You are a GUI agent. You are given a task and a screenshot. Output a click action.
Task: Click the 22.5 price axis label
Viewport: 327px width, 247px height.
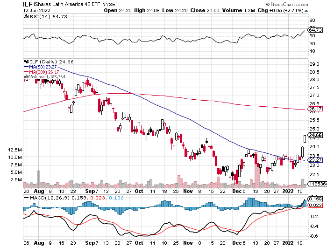click(314, 174)
